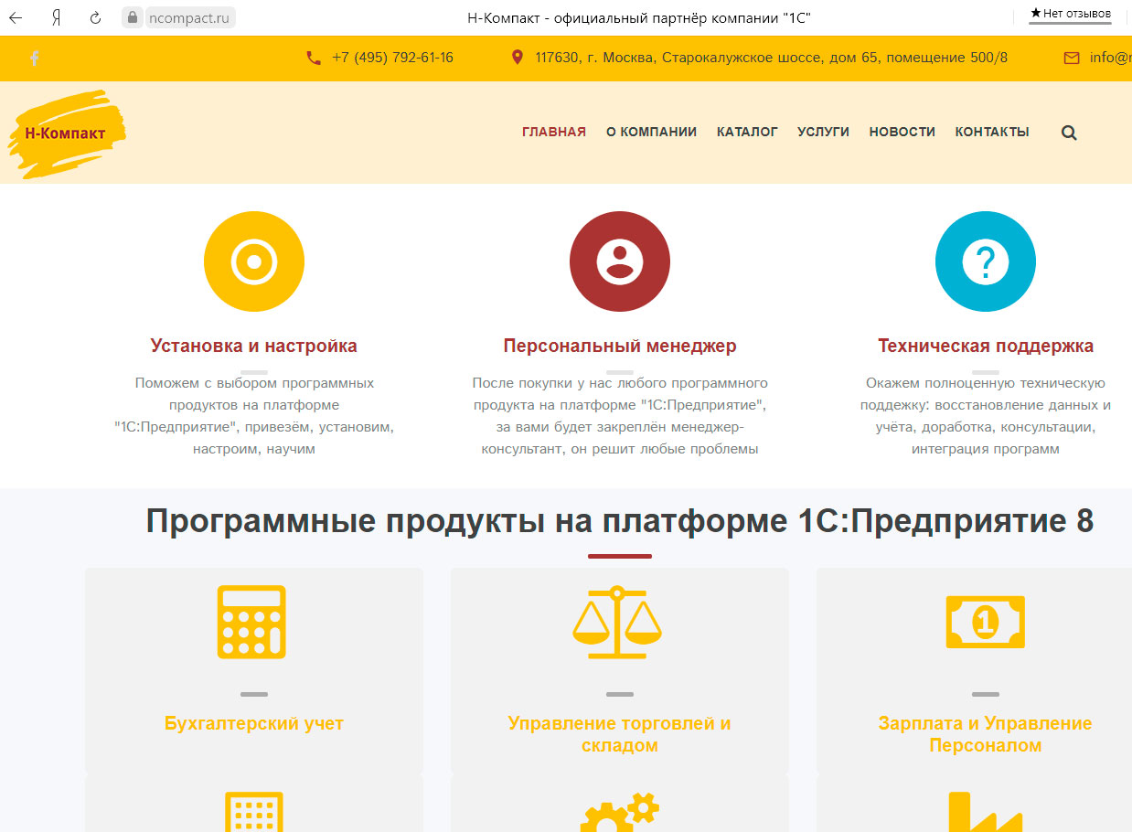The height and width of the screenshot is (832, 1132).
Task: Open Зарплата и Управление Персоналом link
Action: [x=986, y=734]
